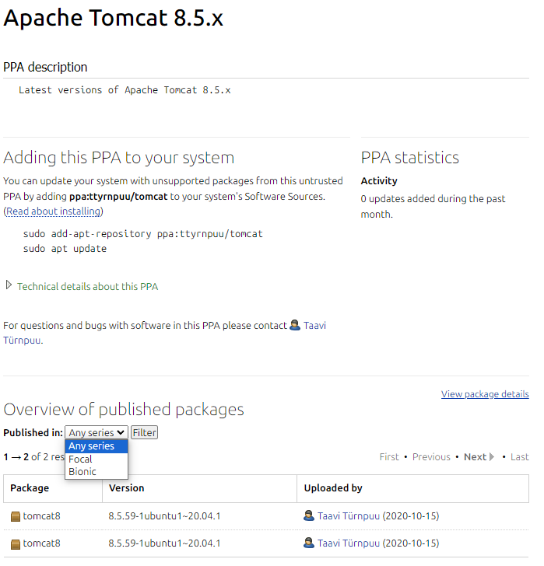544x566 pixels.
Task: Open uploader Taavi Türnpuu link in first row
Action: 349,516
